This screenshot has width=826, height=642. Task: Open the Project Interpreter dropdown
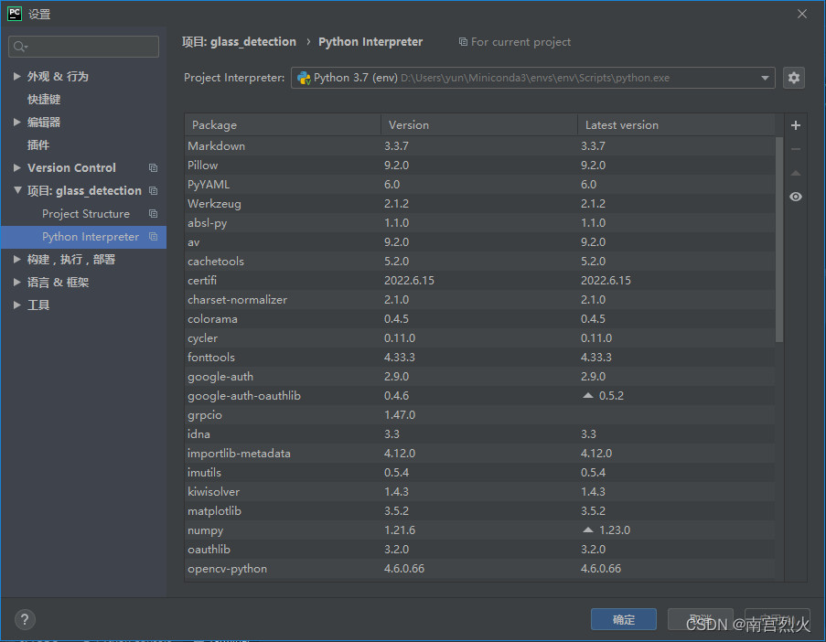pyautogui.click(x=765, y=78)
